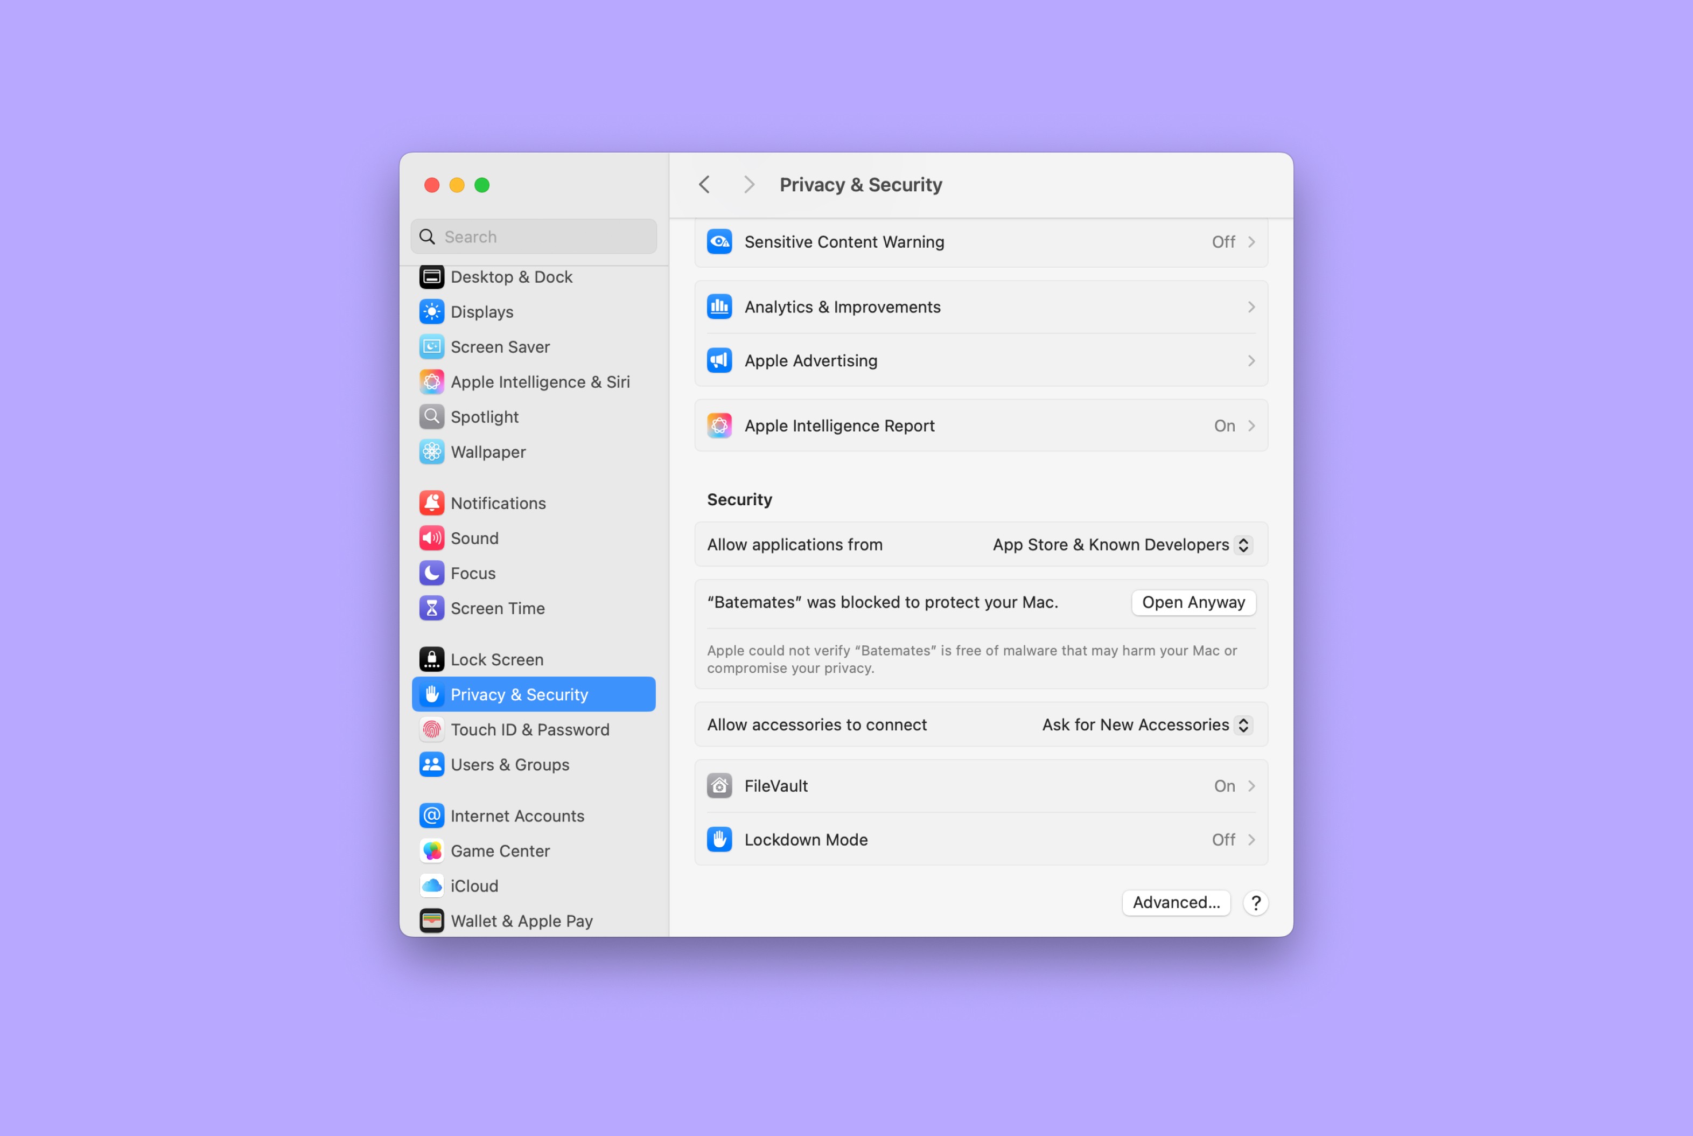Click the Spotlight magnifier icon
The height and width of the screenshot is (1136, 1693).
[x=431, y=417]
